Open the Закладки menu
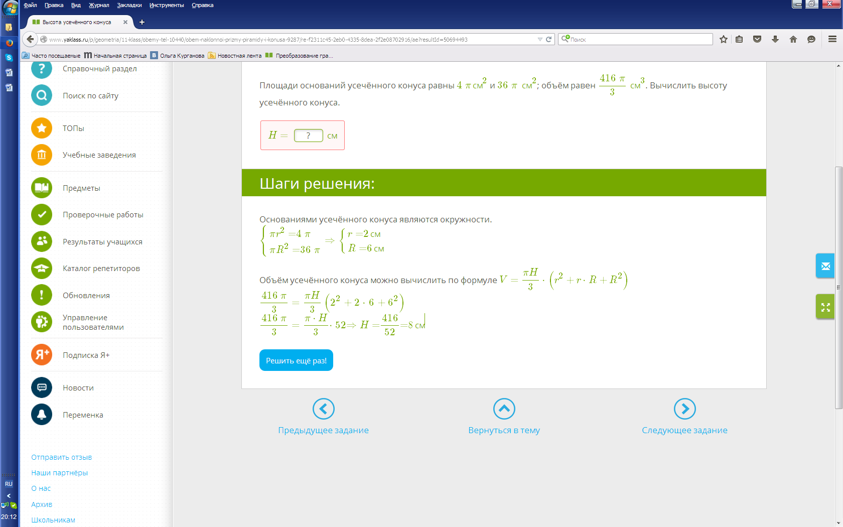843x527 pixels. tap(129, 5)
